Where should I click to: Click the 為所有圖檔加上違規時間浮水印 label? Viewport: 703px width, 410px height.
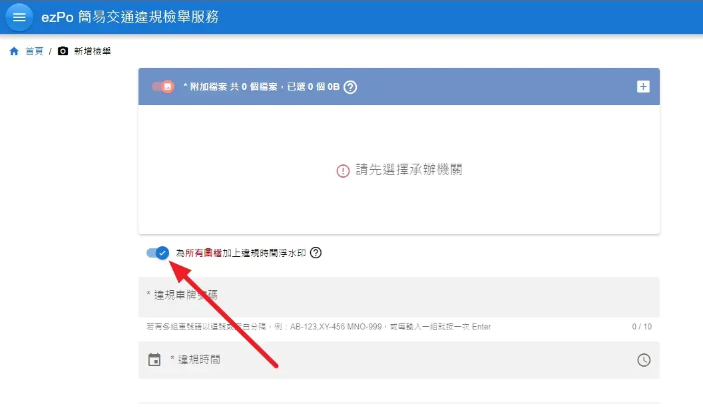pos(240,253)
